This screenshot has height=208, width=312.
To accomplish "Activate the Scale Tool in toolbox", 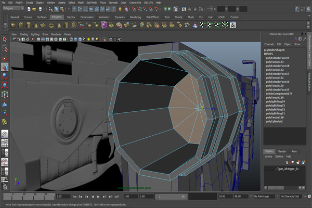I will tap(5, 85).
